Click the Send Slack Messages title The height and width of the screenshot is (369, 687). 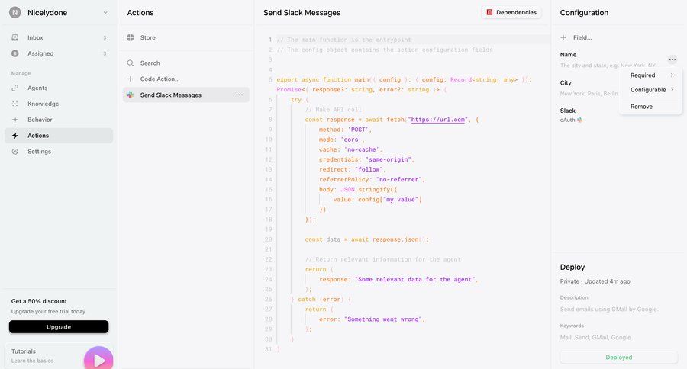[x=302, y=13]
